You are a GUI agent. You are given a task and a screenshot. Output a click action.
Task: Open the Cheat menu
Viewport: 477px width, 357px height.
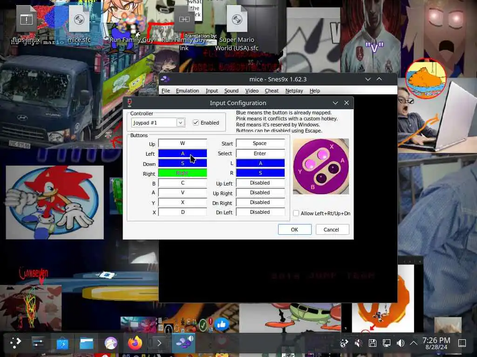(x=272, y=91)
